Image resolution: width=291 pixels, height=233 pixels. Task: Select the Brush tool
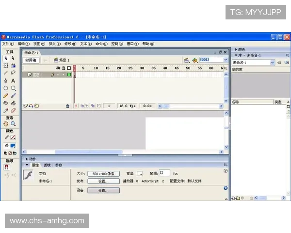point(13,96)
